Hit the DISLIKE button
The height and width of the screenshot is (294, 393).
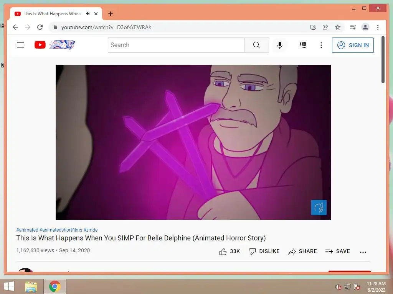(x=264, y=251)
